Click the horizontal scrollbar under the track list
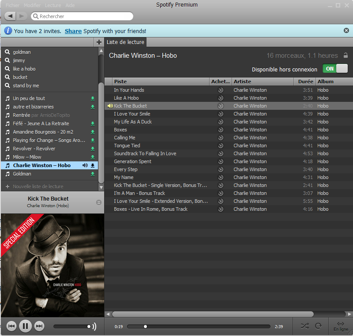The image size is (353, 336). tap(213, 314)
